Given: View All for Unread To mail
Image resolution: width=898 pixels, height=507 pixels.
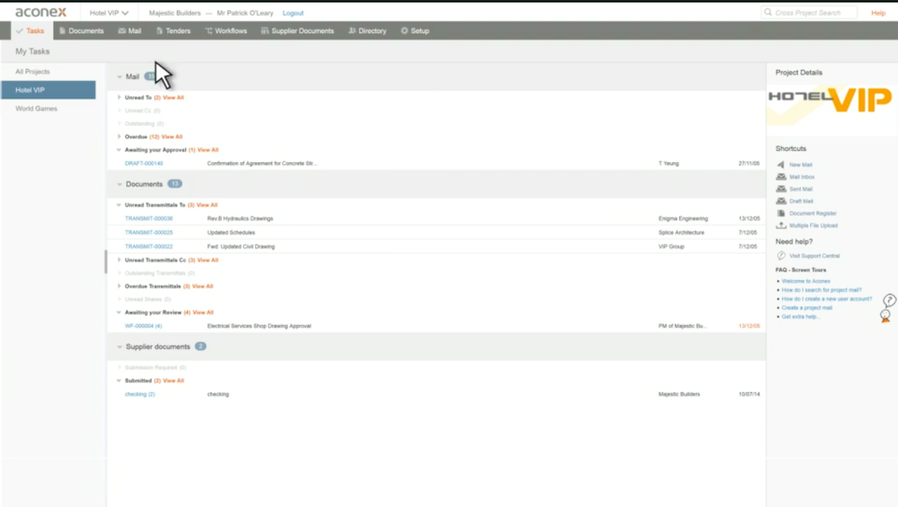Looking at the screenshot, I should pos(173,98).
